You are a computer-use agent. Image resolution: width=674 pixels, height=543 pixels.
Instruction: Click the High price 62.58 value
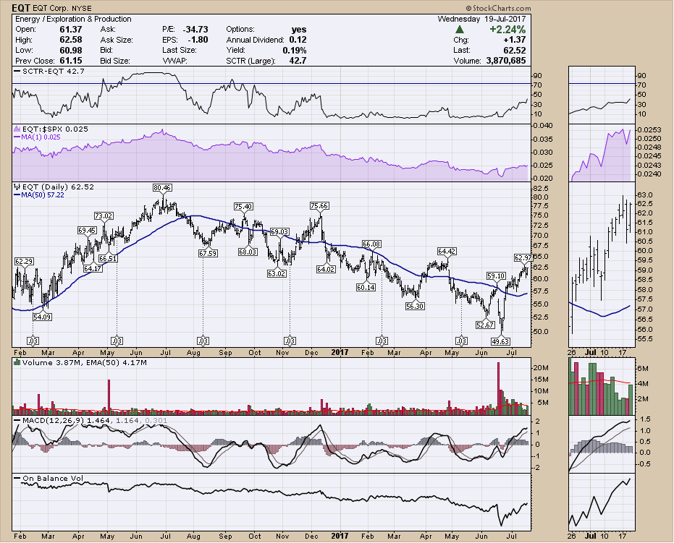(70, 40)
